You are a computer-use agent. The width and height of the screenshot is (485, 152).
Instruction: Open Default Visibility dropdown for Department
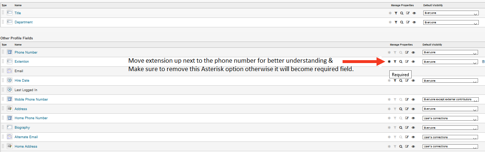point(451,23)
